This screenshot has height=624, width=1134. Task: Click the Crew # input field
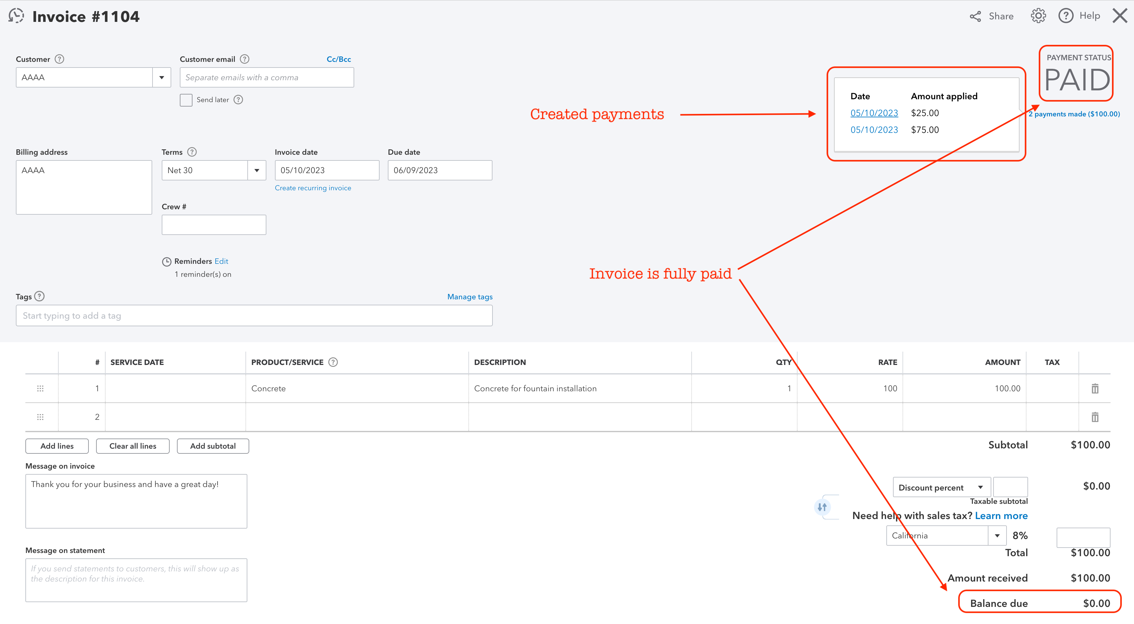(x=213, y=225)
